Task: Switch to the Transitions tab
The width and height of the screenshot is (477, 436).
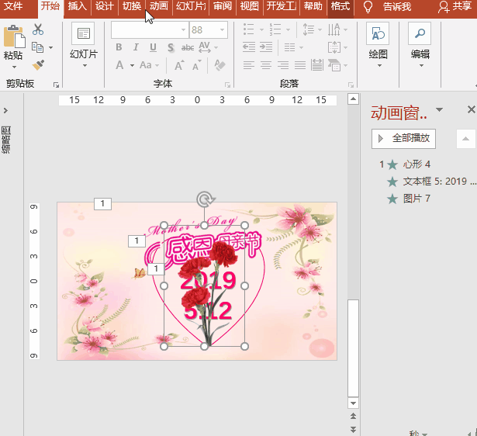Action: point(132,6)
